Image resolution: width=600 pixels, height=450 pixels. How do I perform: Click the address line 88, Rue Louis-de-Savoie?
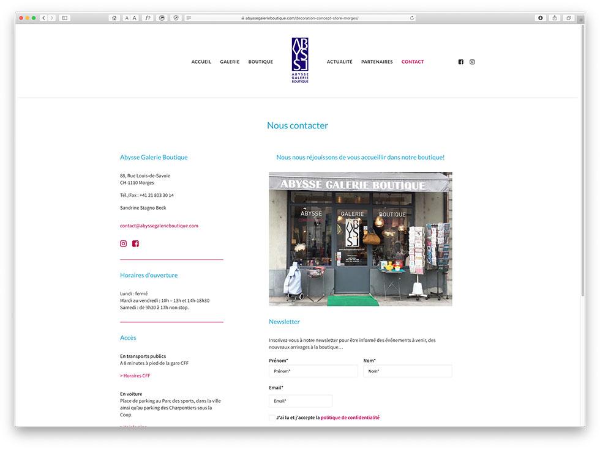[145, 175]
